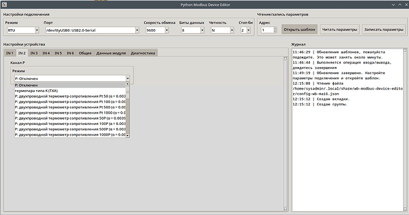Switch to the IN 4 tab

[46, 53]
